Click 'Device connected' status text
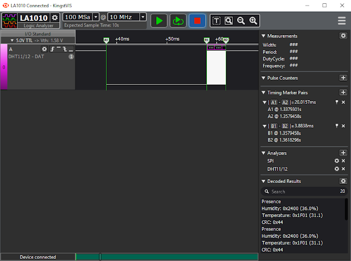The width and height of the screenshot is (351, 261). coord(38,257)
